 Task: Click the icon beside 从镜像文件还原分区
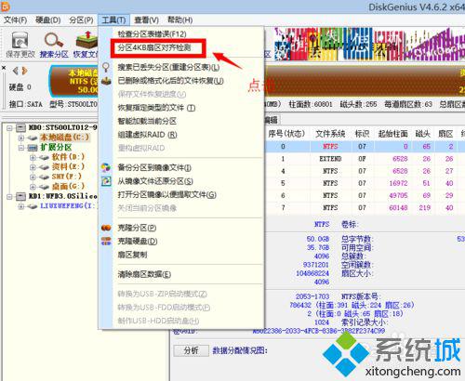click(106, 181)
